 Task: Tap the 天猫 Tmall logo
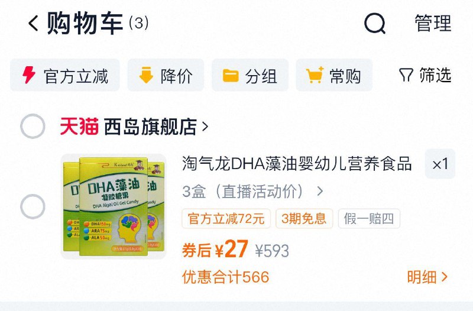pyautogui.click(x=79, y=127)
